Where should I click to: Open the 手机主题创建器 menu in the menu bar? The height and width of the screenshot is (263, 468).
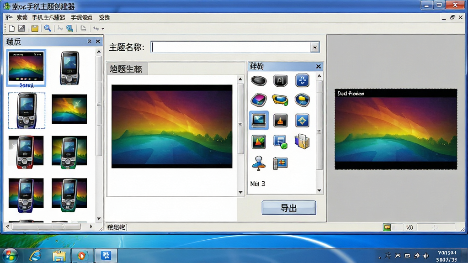[x=48, y=18]
